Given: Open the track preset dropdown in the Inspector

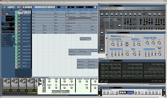Looking at the screenshot, I should click(8, 32).
